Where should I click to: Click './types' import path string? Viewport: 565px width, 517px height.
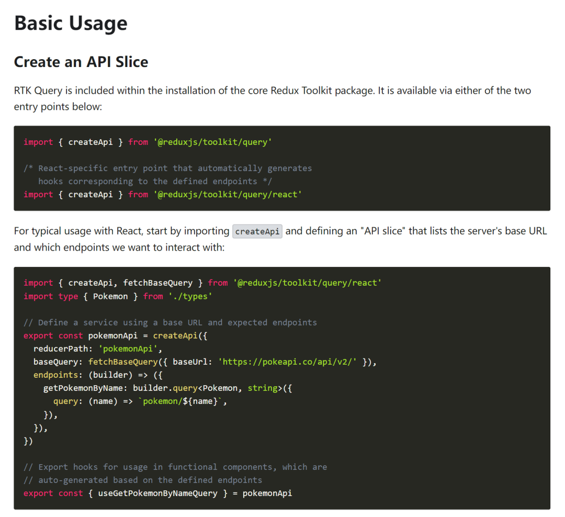pos(190,296)
